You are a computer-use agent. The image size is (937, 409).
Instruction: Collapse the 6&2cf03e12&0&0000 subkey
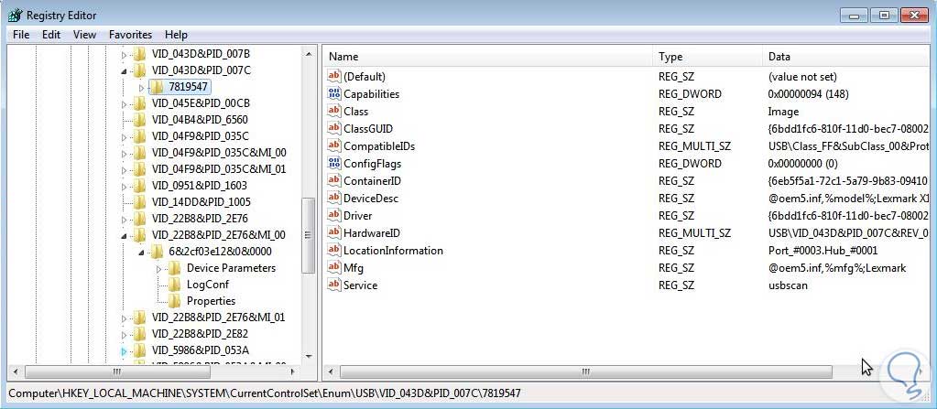point(142,253)
